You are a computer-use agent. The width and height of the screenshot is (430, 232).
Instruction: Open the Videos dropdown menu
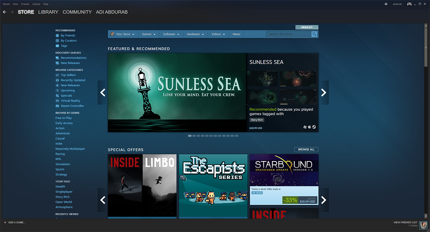coord(218,34)
